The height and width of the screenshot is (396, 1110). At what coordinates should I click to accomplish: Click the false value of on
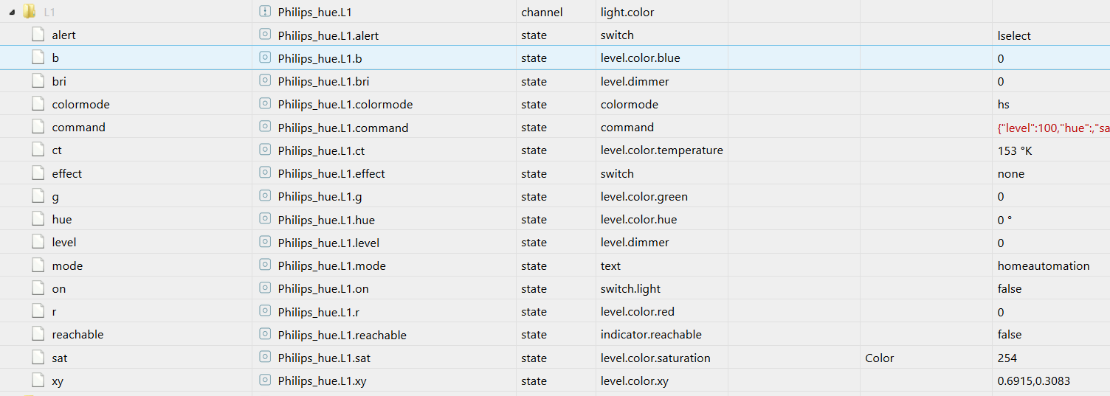point(1010,288)
